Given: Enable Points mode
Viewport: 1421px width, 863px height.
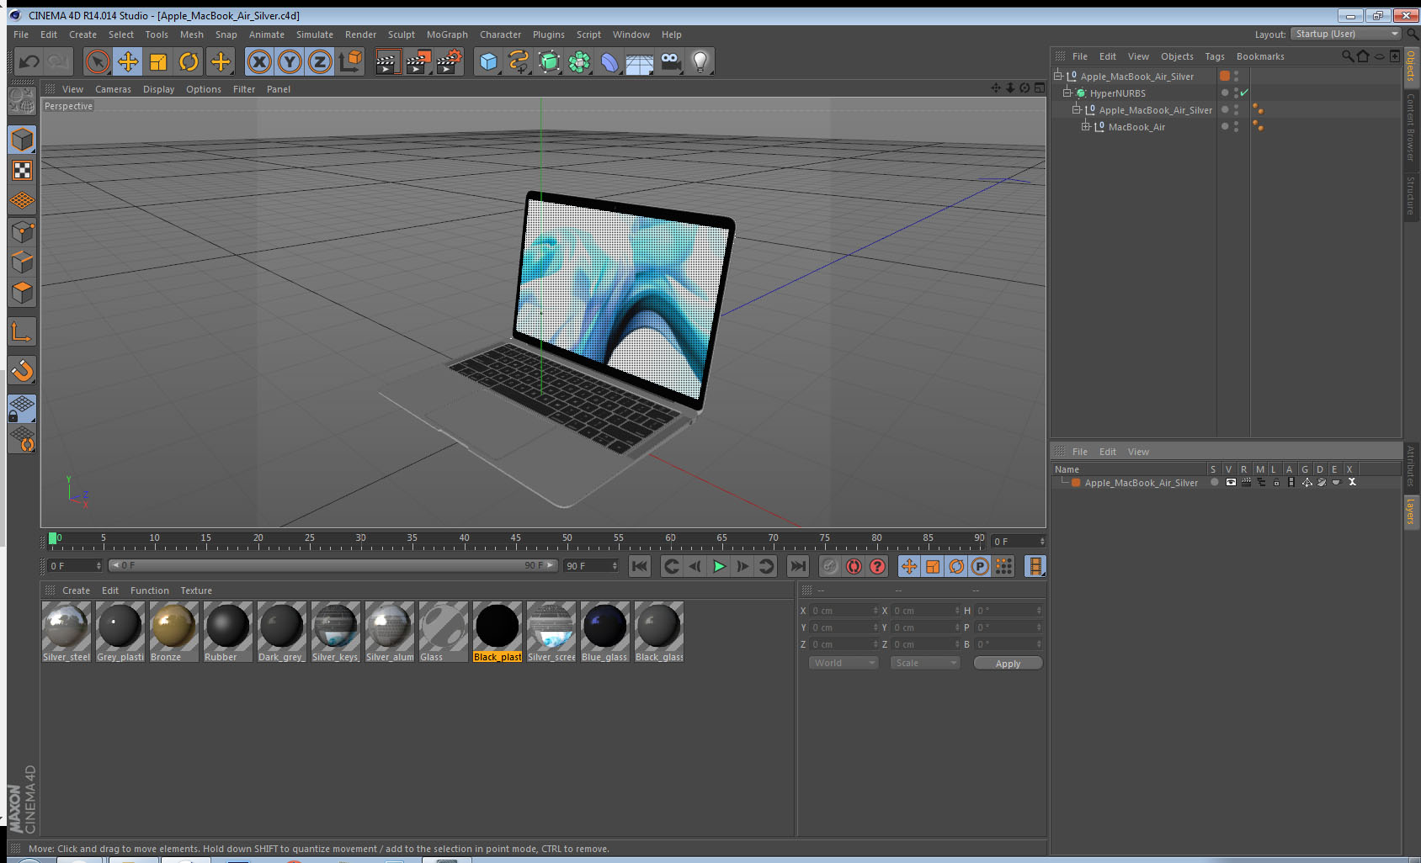Looking at the screenshot, I should (x=22, y=231).
